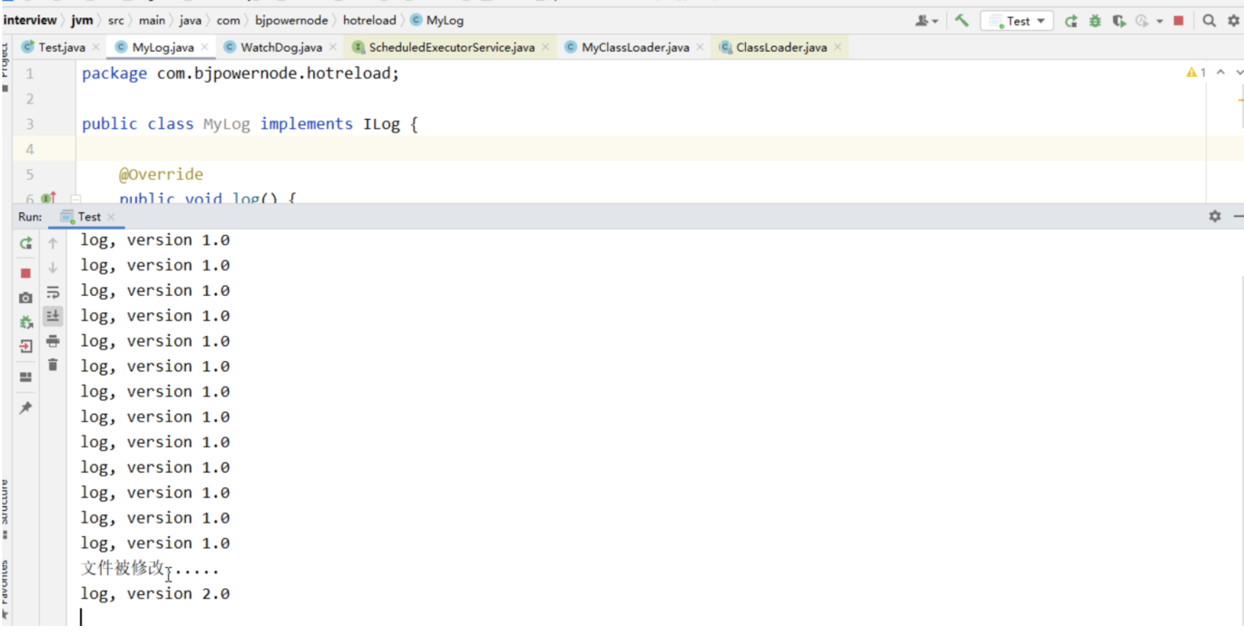Close the ScheduledExecutorService.java tab

tap(546, 47)
